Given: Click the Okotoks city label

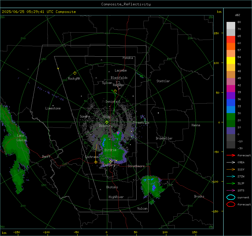Looking at the screenshot, I should click(x=112, y=187).
